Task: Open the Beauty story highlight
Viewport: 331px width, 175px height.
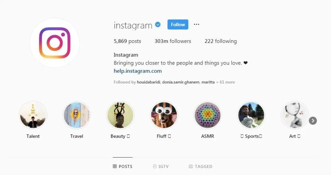Action: click(x=120, y=115)
